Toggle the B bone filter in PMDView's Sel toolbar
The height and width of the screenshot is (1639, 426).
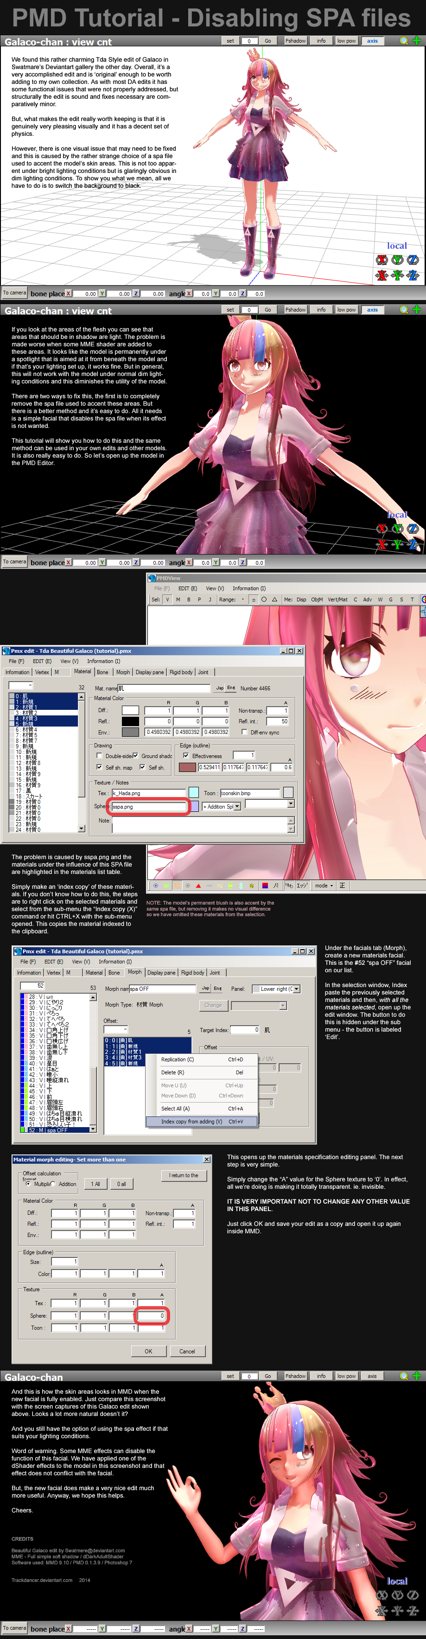(x=188, y=599)
